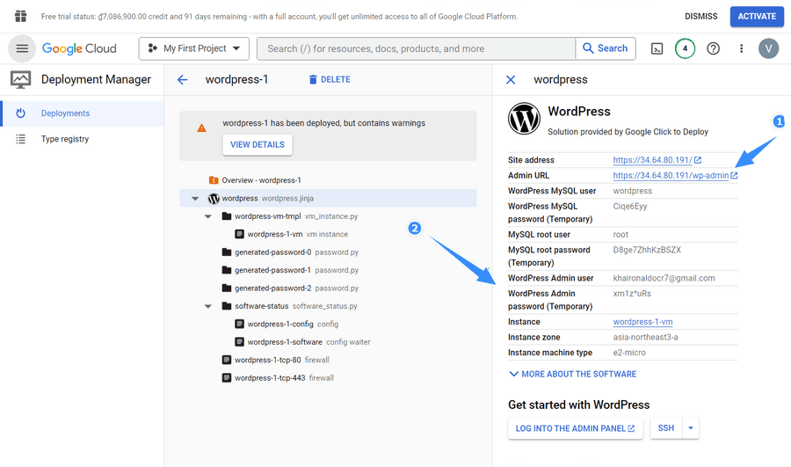
Task: Select generated-password-1 tree row
Action: [328, 270]
